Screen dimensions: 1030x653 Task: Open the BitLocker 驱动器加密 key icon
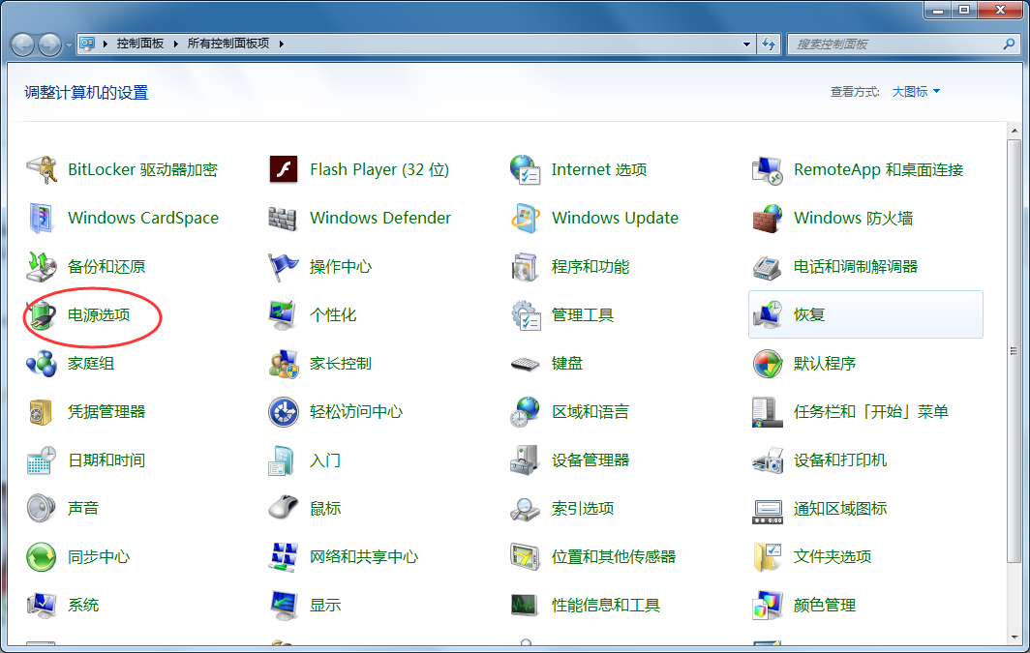click(x=42, y=169)
